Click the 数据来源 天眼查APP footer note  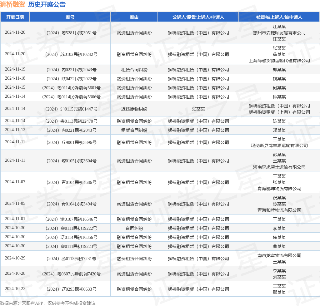pyautogui.click(x=48, y=303)
